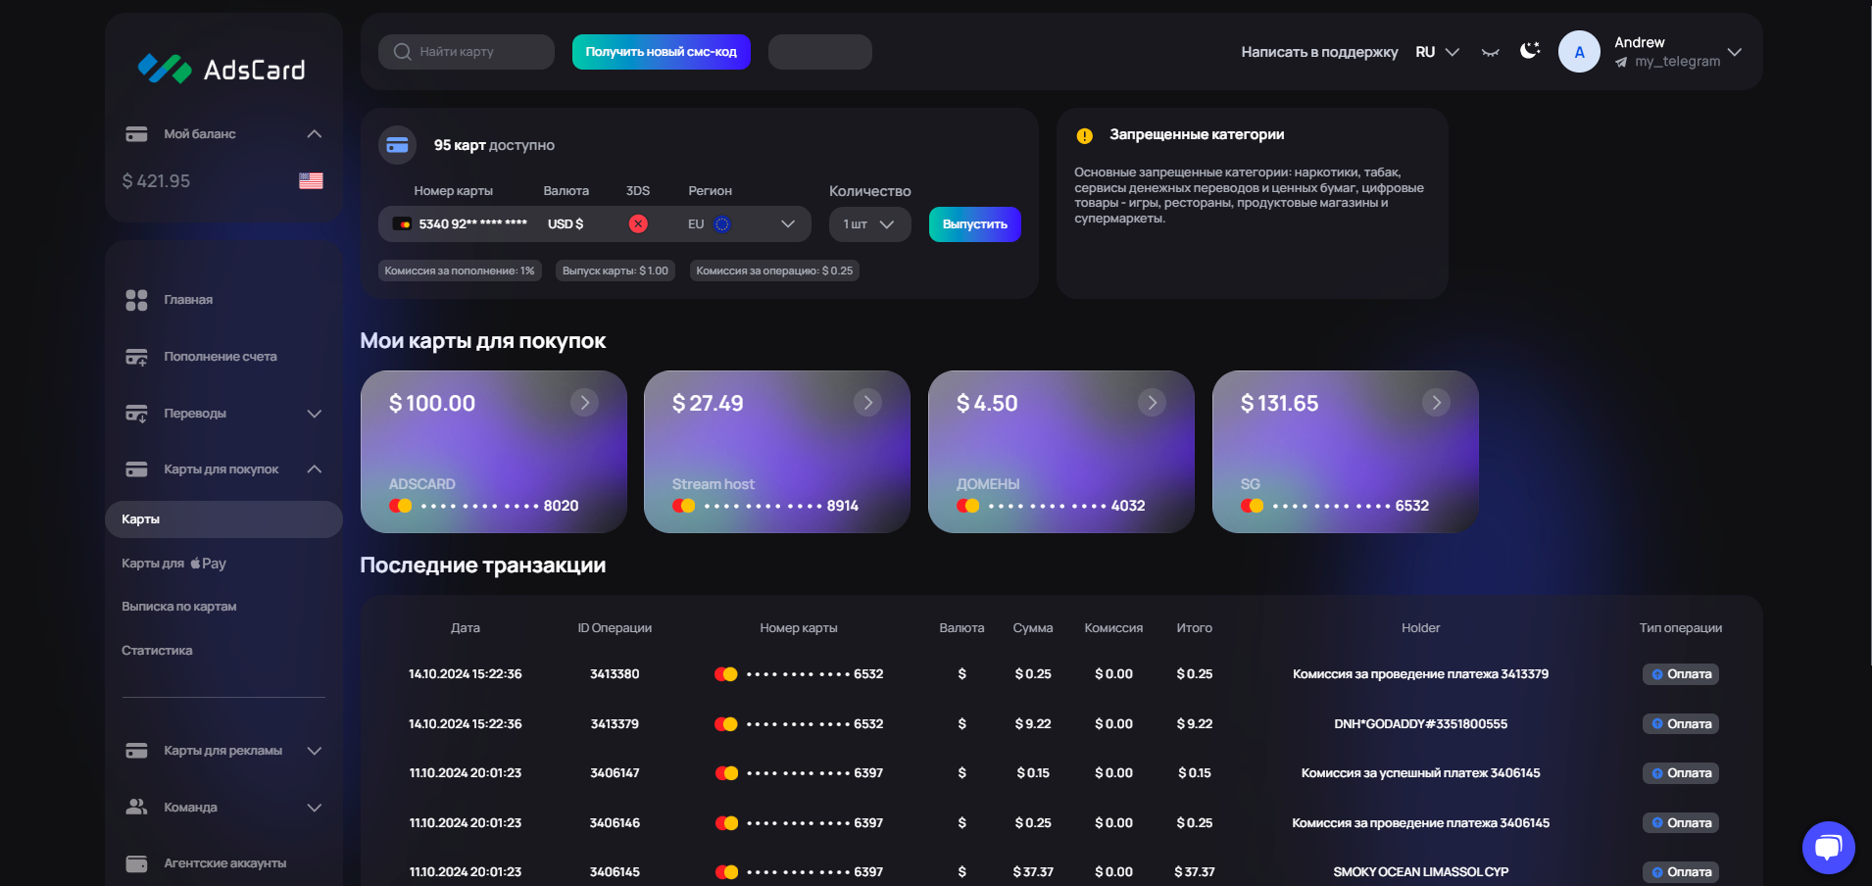Open arrow on the $100.00 ADSCARD card
This screenshot has width=1872, height=886.
click(x=584, y=403)
